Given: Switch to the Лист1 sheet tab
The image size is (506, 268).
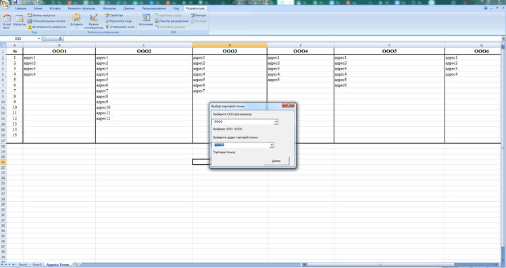Looking at the screenshot, I should [23, 265].
